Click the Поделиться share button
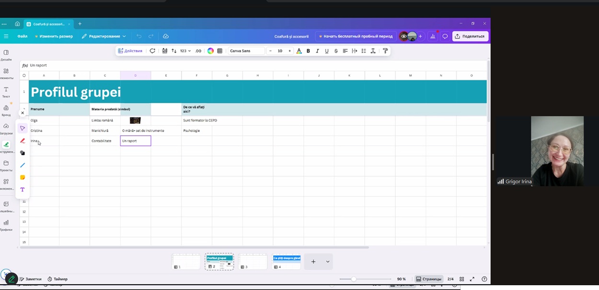Image resolution: width=599 pixels, height=290 pixels. coord(470,36)
